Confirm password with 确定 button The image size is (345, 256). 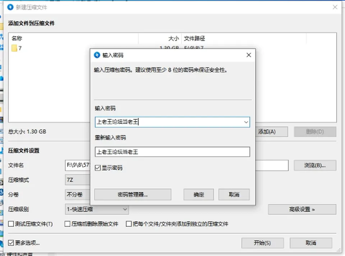coord(199,195)
